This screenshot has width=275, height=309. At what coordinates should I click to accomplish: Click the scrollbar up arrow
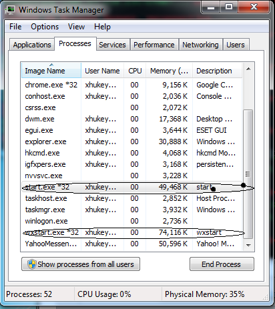pos(248,69)
